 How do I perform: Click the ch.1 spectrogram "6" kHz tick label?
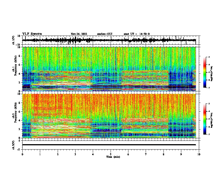(x=20, y=65)
